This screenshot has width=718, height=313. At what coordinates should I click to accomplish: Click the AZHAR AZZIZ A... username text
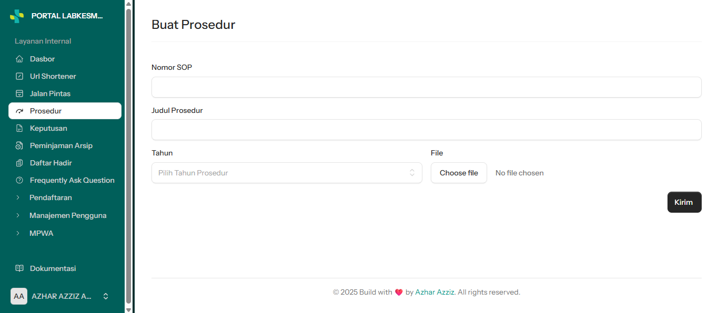[x=62, y=296]
